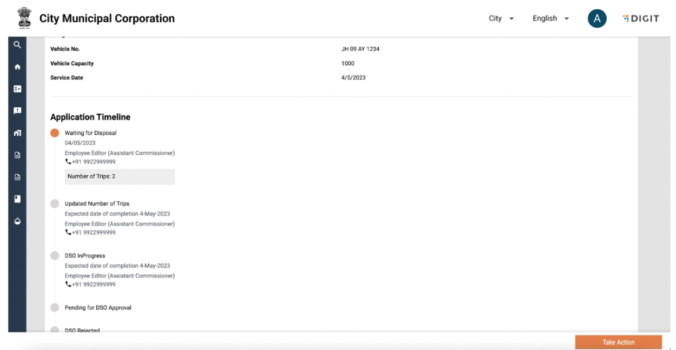Image resolution: width=676 pixels, height=350 pixels.
Task: Click the Updated Number of Trips timeline marker
Action: pos(55,204)
